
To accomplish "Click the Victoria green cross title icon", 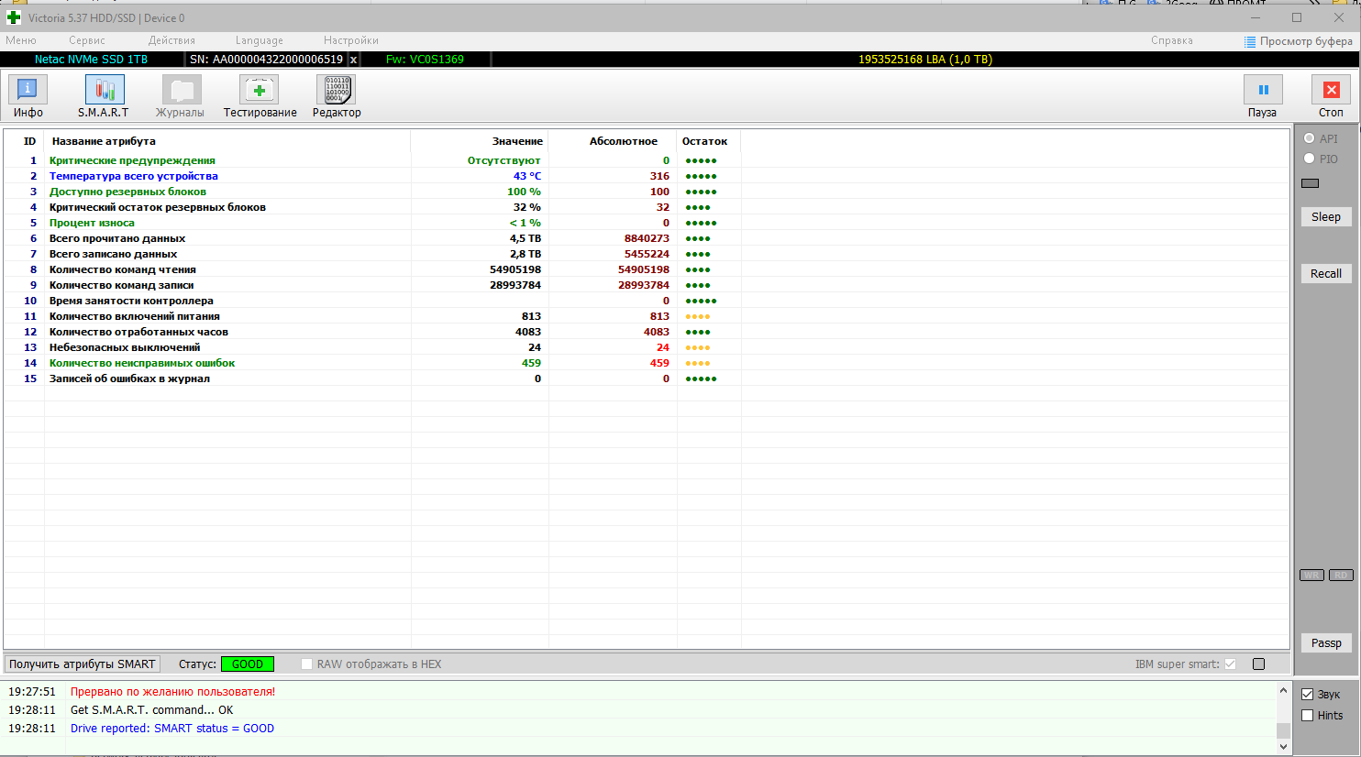I will pyautogui.click(x=14, y=17).
